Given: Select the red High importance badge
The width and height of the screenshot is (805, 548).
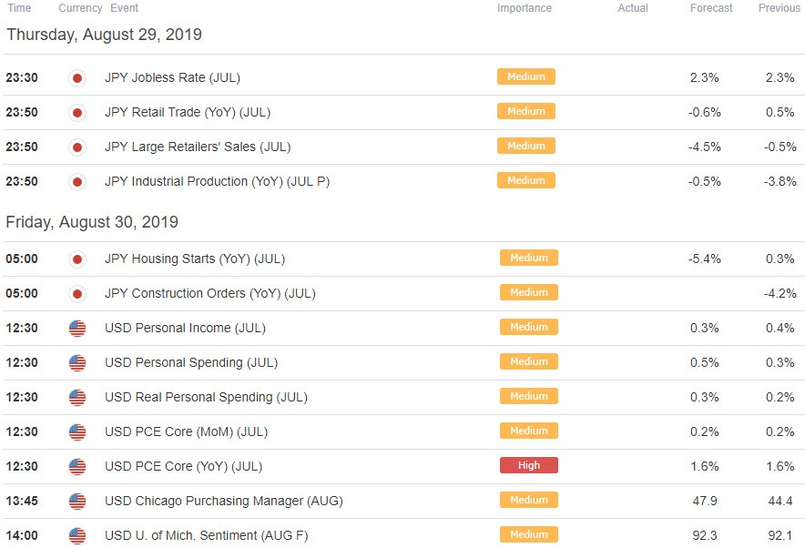Looking at the screenshot, I should (529, 465).
